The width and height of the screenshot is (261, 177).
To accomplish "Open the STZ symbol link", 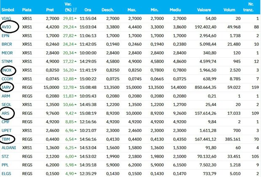I will pos(5,156).
